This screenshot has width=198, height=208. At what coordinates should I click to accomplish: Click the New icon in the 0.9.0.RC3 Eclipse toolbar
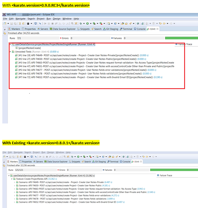(x=5, y=23)
